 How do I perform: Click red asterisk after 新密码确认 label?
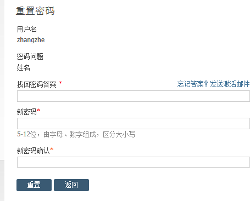click(x=52, y=150)
